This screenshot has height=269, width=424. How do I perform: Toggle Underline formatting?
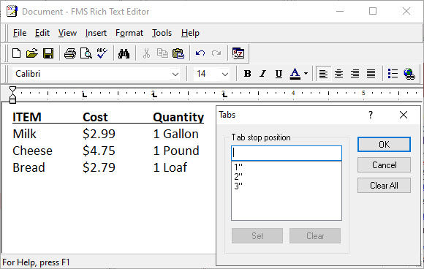click(x=279, y=74)
